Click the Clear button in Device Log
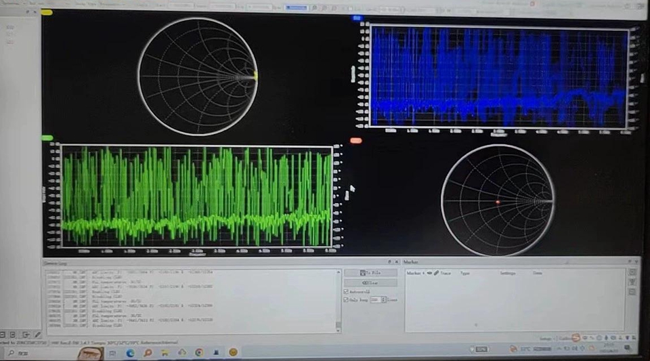The image size is (650, 361). (x=370, y=282)
